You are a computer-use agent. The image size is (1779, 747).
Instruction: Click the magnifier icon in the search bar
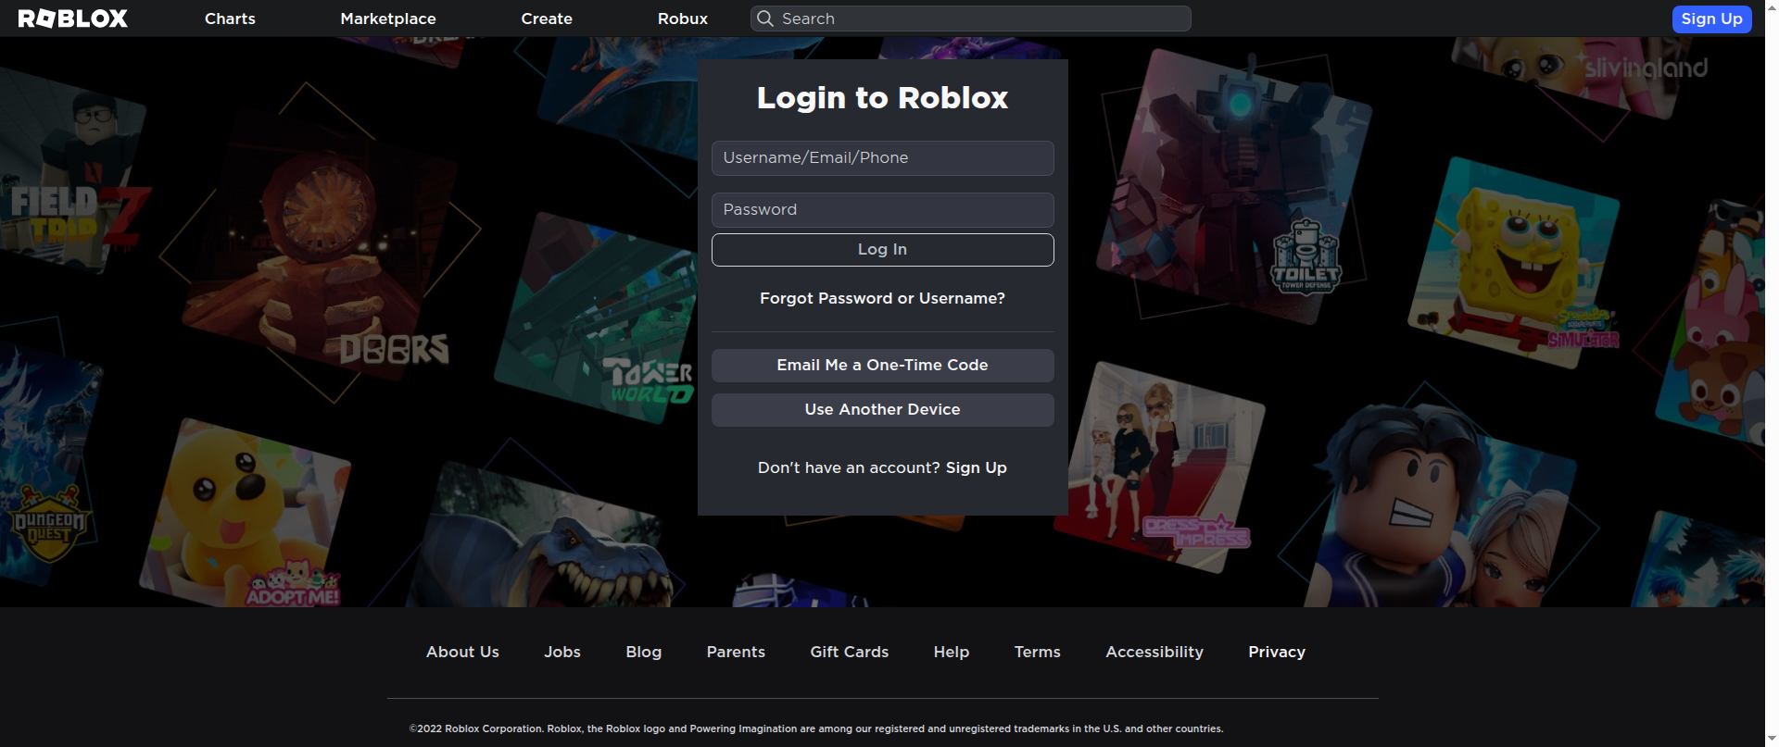pyautogui.click(x=765, y=19)
